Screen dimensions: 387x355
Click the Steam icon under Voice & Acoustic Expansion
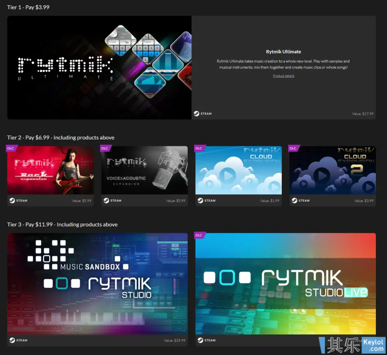point(106,200)
